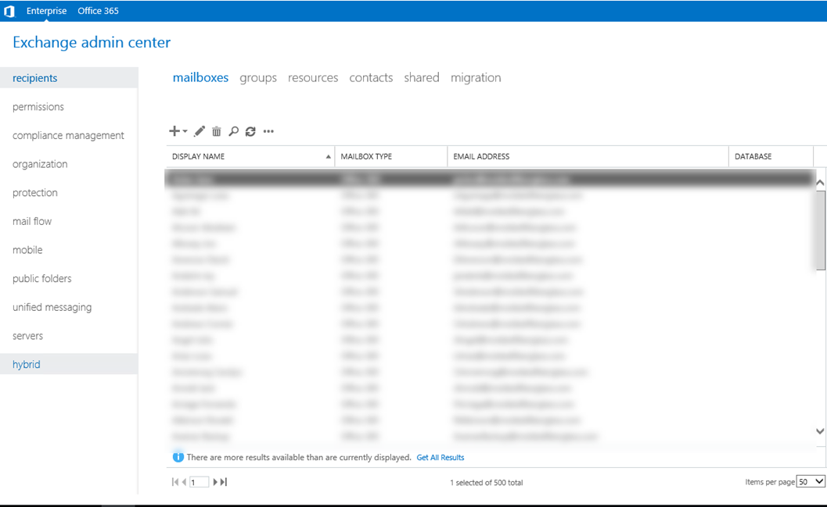Screen dimensions: 827x507
Task: Go to the next page of results
Action: (214, 482)
